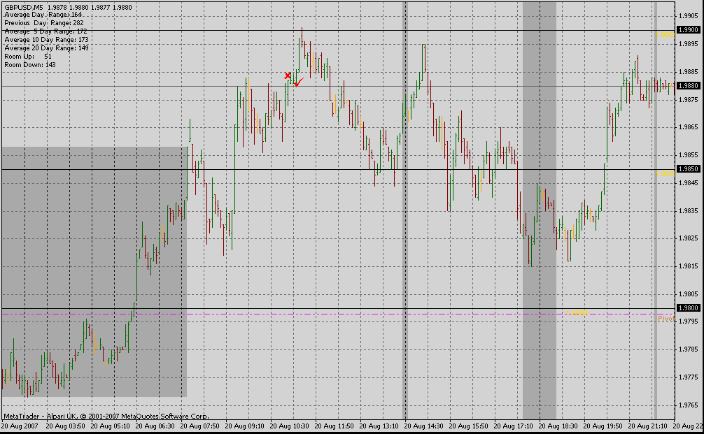Click the 20 Aug 2007 date label
The height and width of the screenshot is (434, 704).
tap(20, 426)
